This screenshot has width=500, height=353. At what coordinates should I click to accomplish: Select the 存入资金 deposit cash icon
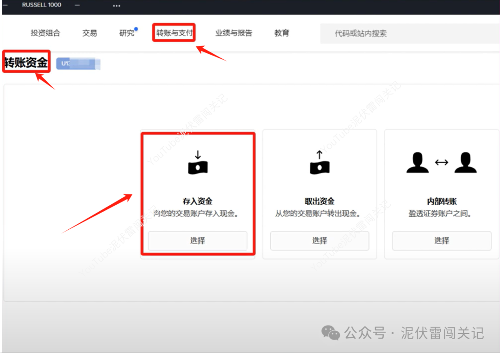(x=198, y=162)
